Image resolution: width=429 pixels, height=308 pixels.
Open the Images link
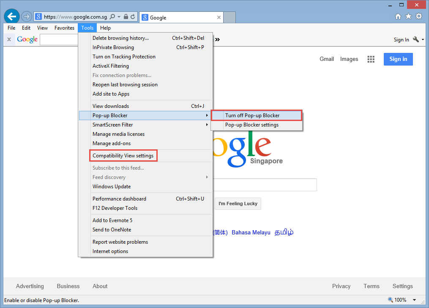tap(349, 59)
